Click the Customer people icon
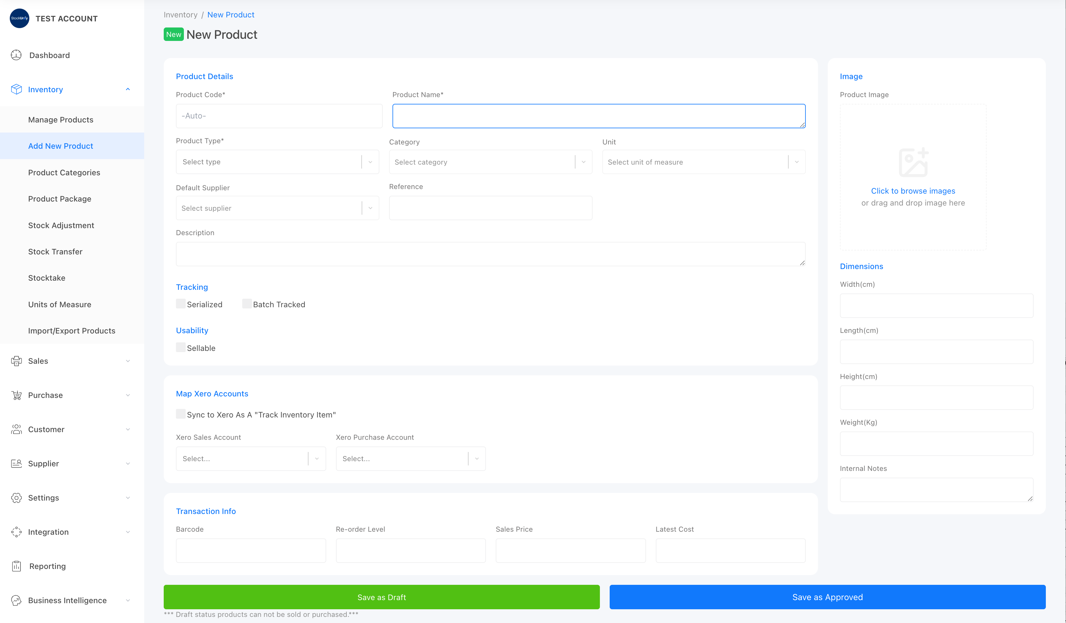1066x623 pixels. [16, 429]
